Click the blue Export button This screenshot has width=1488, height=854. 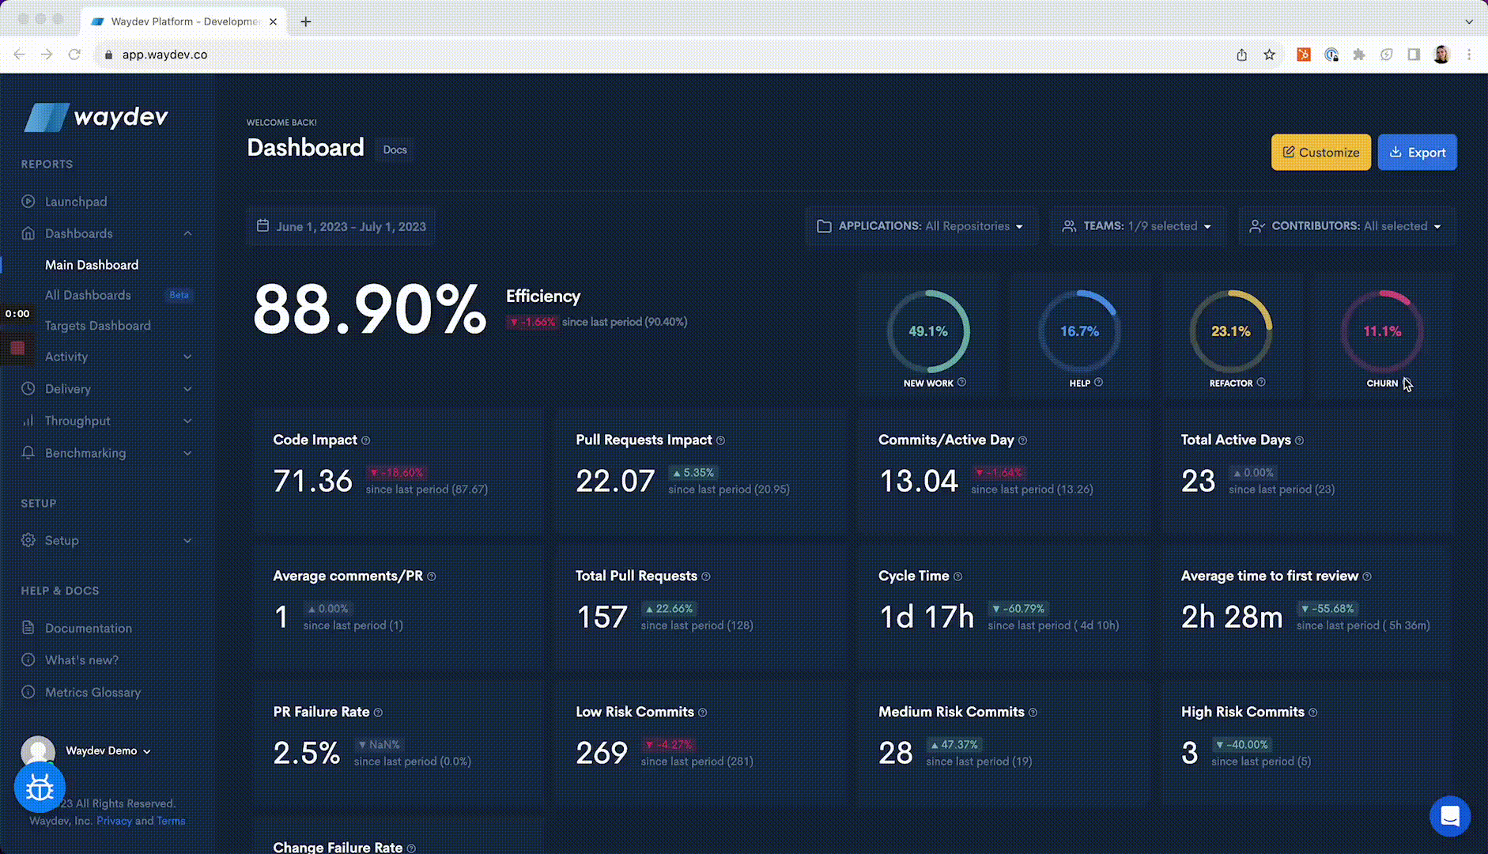point(1417,153)
